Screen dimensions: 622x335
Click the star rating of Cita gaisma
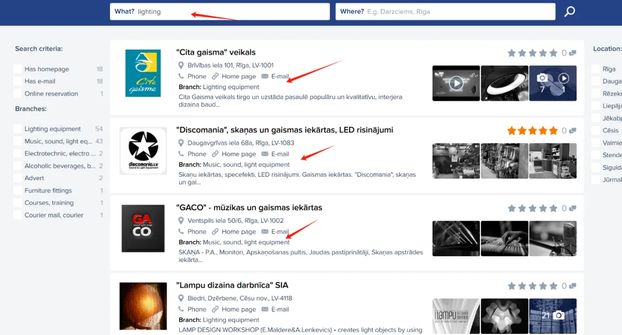[x=532, y=53]
